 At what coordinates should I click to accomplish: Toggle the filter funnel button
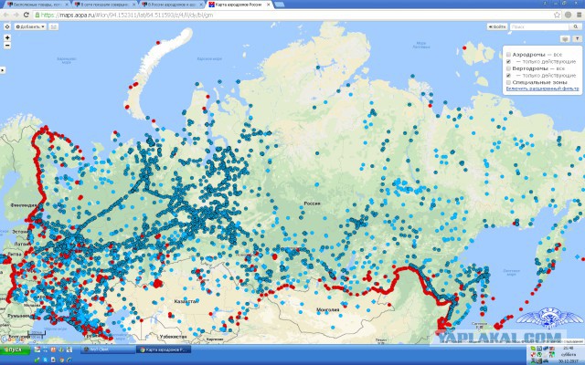coord(577,39)
